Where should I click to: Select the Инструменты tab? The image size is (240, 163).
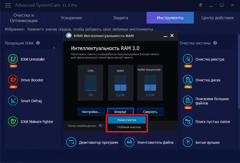point(170,18)
